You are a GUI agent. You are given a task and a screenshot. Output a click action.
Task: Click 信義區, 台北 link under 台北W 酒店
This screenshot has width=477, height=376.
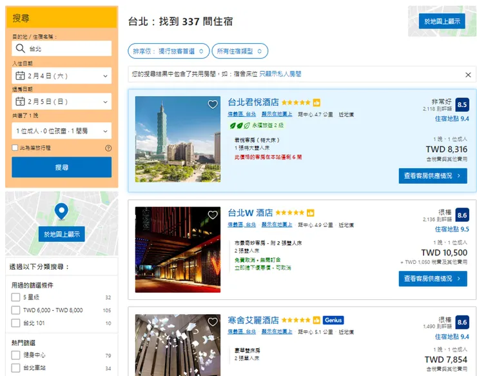pyautogui.click(x=242, y=224)
